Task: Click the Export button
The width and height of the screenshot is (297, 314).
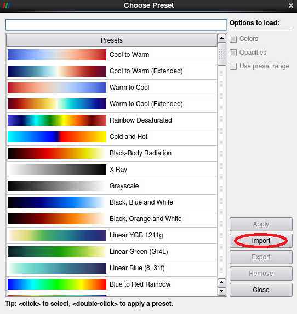Action: (x=261, y=257)
